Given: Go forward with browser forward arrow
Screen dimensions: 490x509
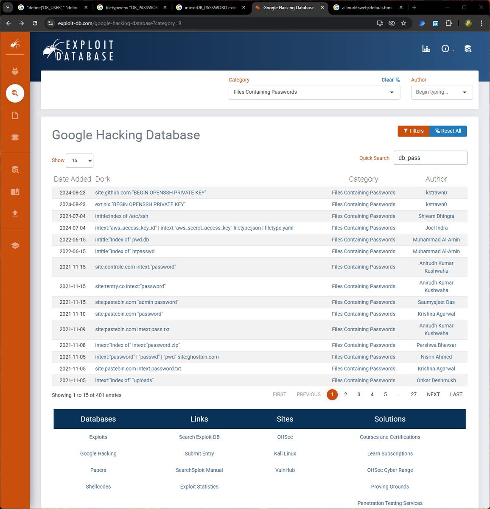Looking at the screenshot, I should point(22,23).
